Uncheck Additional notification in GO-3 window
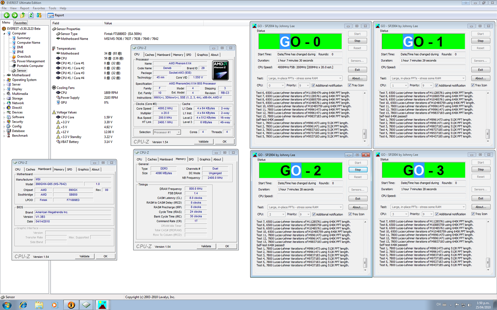 click(x=437, y=214)
